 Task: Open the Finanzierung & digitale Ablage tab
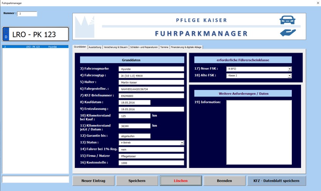186,47
